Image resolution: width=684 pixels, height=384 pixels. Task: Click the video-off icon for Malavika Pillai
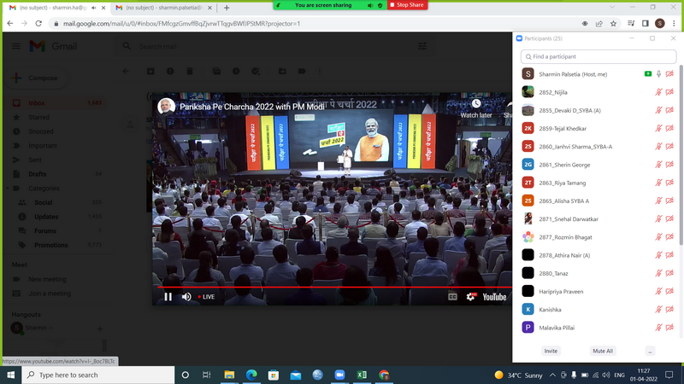(669, 328)
